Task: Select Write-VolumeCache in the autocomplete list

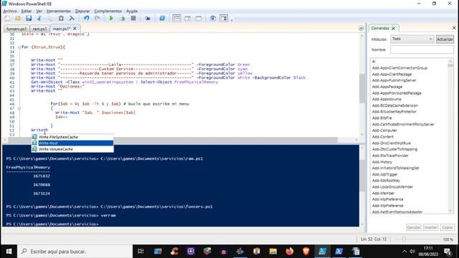Action: 72,149
